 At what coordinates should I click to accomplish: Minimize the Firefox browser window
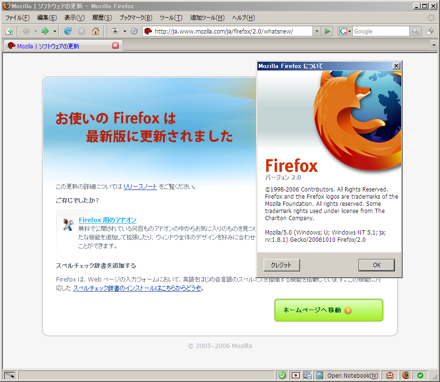tap(417, 6)
